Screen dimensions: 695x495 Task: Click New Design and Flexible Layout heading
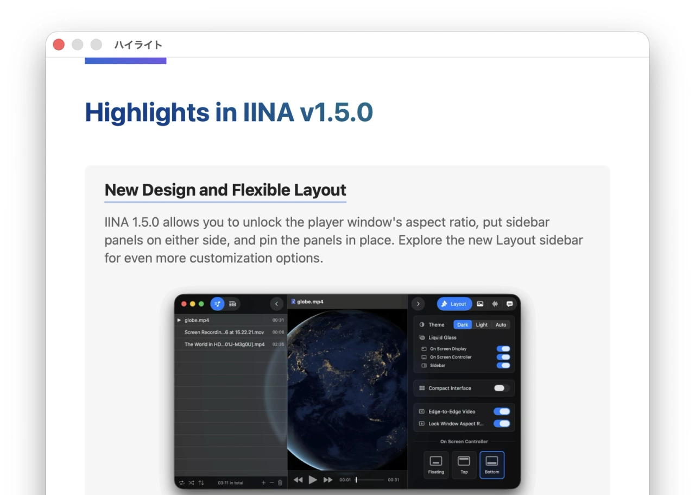coord(225,190)
